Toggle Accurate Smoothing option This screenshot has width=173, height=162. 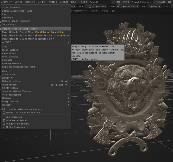click(x=4, y=124)
